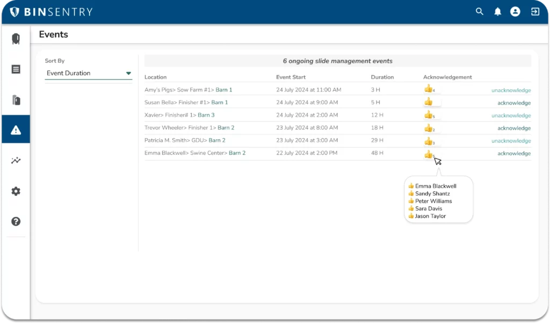Screen dimensions: 550x323
Task: Click the logout icon in header
Action: 535,12
